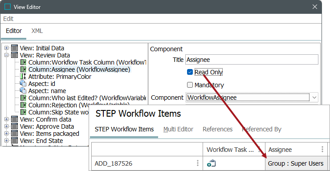Open the Referenced By tab
The image size is (330, 171).
(261, 129)
